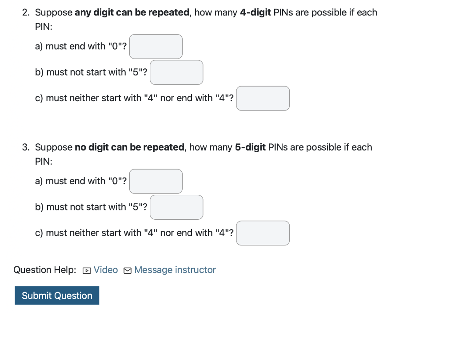
Task: Click the answer field for question 3b not starting with 5
Action: point(176,207)
